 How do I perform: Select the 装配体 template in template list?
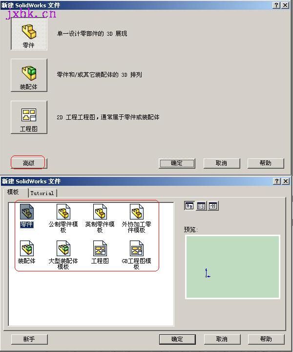pos(27,252)
